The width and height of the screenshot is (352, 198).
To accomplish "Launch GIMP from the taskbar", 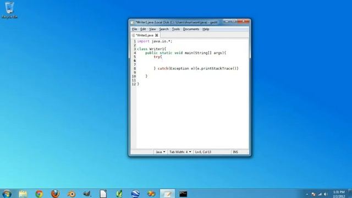I will point(87,194).
